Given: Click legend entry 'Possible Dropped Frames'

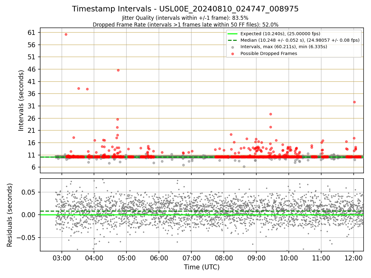Looking at the screenshot, I should click(269, 53).
